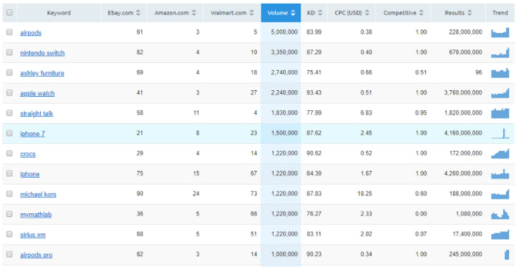
Task: Open the iphone 7 keyword link
Action: pyautogui.click(x=32, y=134)
